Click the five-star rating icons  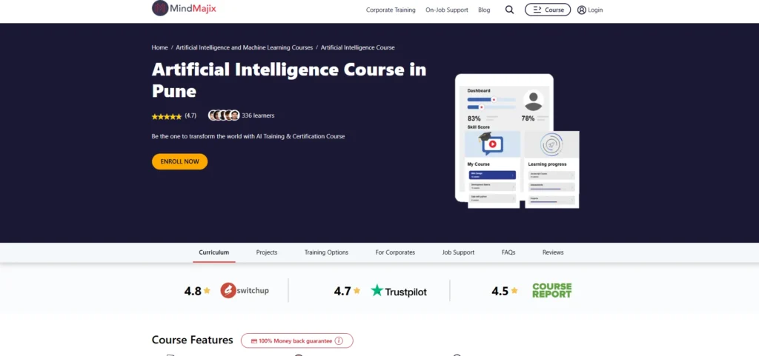point(166,116)
